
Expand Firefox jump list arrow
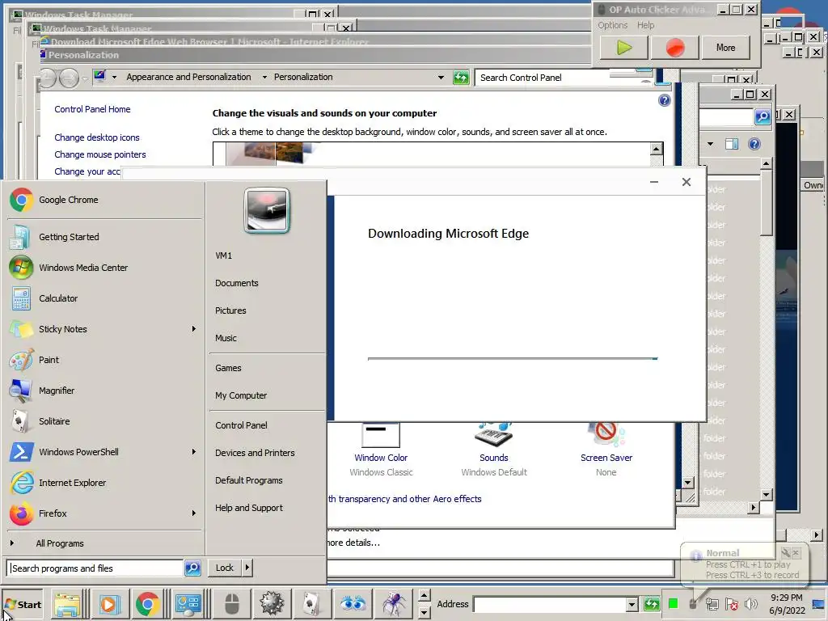[194, 513]
